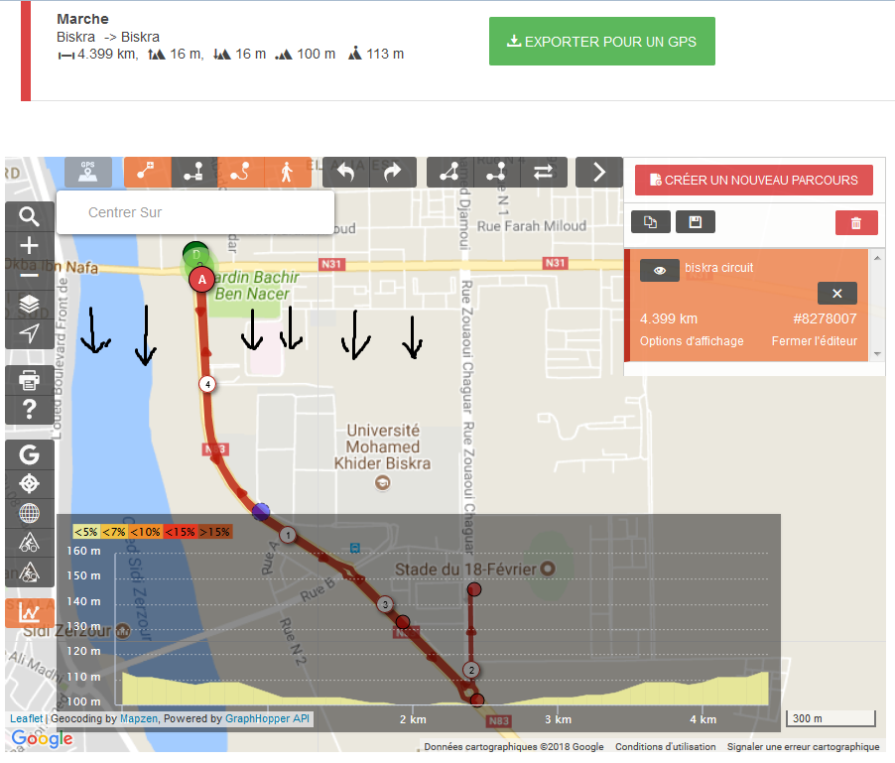895x763 pixels.
Task: Copy the route with the duplicate icon
Action: [651, 222]
